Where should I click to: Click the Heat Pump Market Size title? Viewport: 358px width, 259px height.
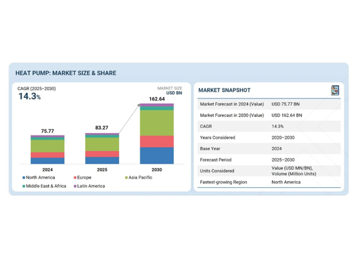(66, 73)
